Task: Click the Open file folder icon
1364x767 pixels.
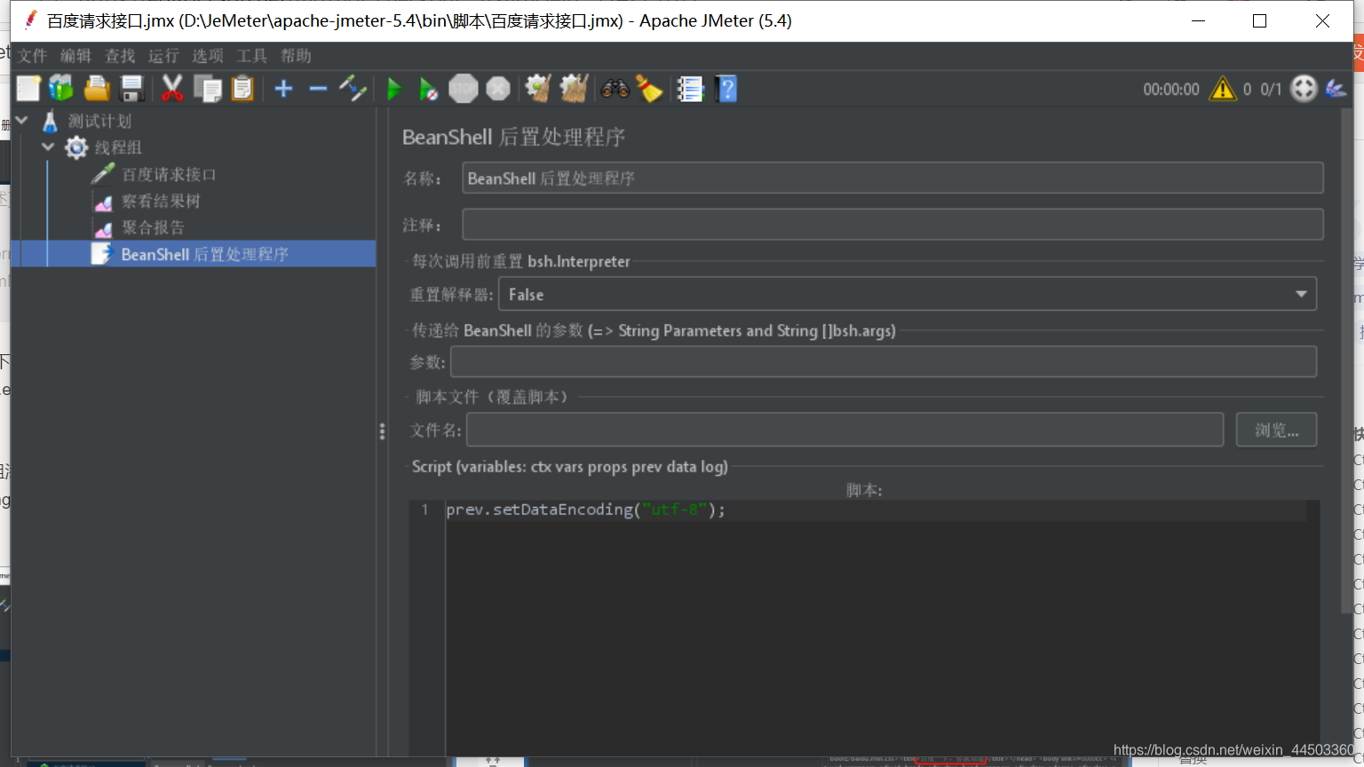Action: point(97,89)
